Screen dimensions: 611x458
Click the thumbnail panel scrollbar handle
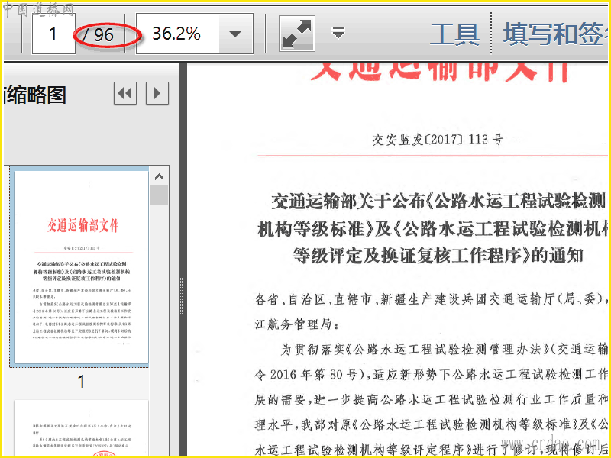159,195
